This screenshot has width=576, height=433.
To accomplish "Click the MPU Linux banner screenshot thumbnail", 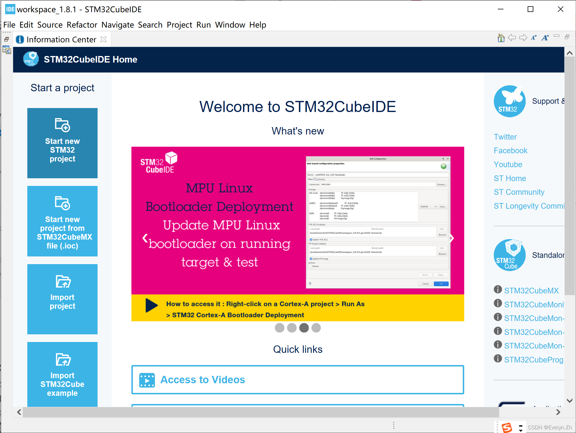I will point(378,222).
